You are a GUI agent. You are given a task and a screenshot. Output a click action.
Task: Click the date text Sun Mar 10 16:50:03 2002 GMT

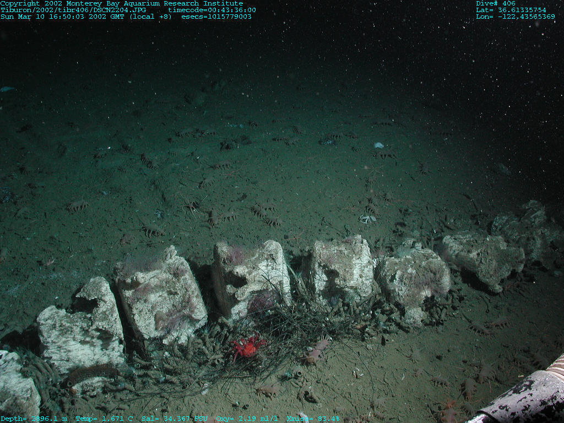click(x=62, y=17)
